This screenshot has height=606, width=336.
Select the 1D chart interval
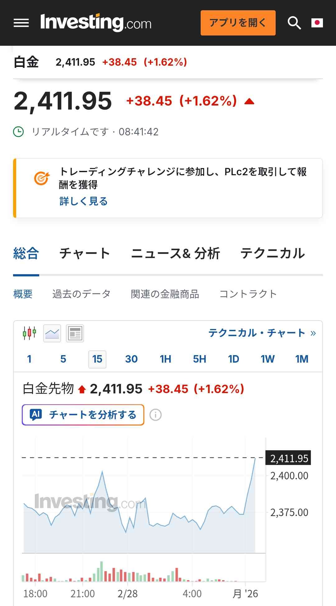pos(233,359)
